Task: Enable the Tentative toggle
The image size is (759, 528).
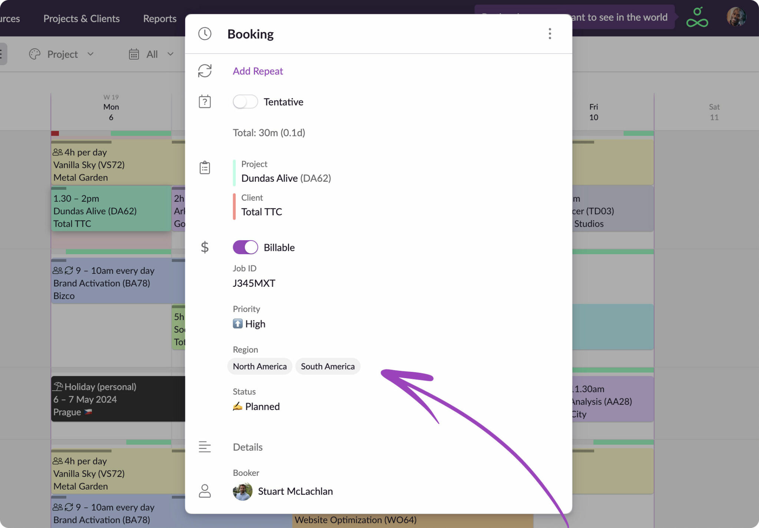Action: (245, 101)
